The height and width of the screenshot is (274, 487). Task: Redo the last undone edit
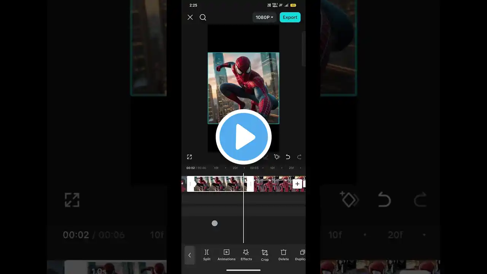[299, 157]
